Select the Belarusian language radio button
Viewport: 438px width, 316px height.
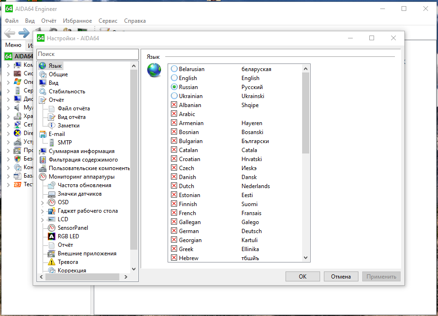[174, 69]
